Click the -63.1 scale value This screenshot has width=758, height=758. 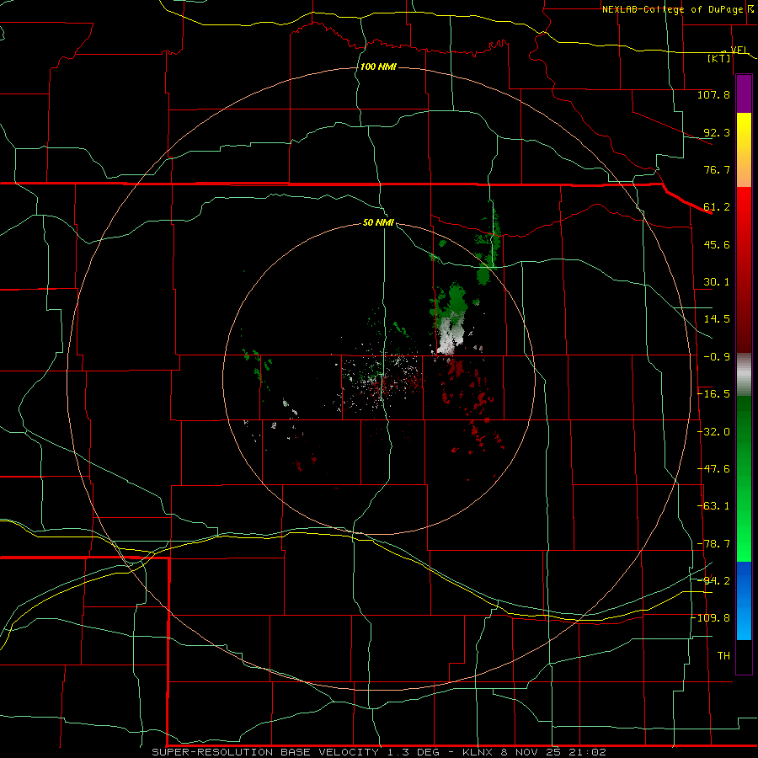click(x=713, y=506)
